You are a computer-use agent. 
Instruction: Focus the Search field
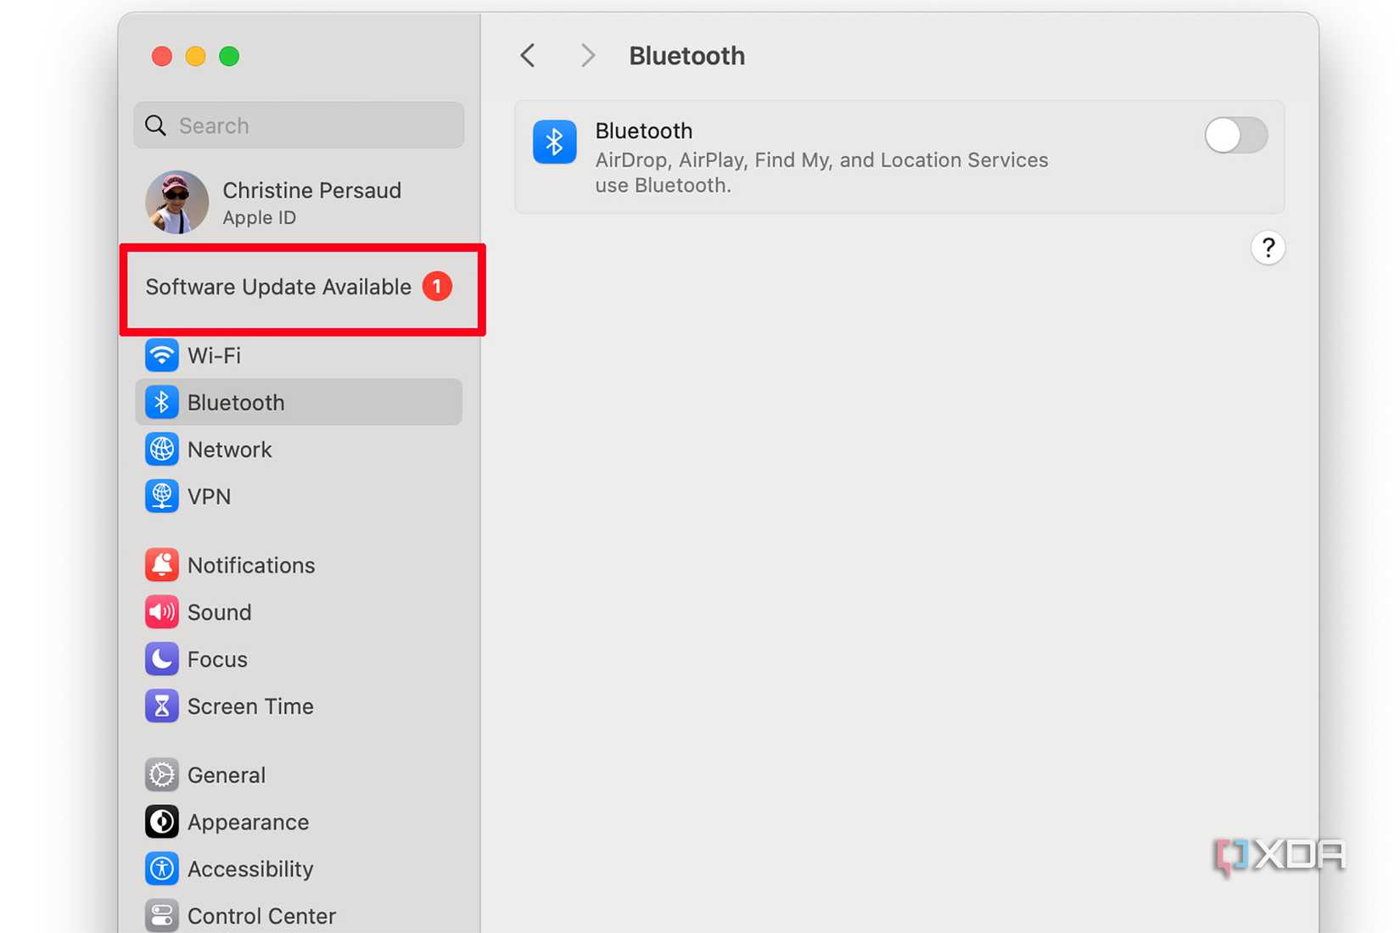pos(299,126)
